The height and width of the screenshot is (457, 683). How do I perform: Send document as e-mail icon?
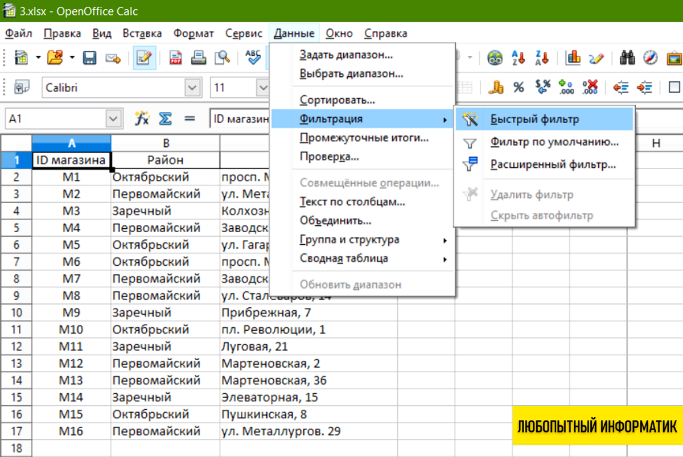[114, 57]
